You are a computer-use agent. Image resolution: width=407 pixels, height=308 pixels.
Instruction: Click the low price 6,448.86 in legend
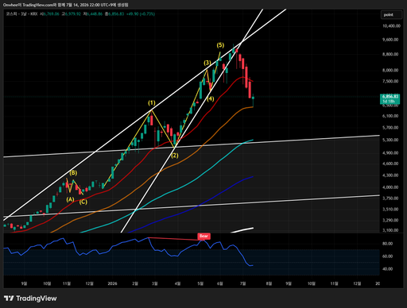(x=93, y=13)
